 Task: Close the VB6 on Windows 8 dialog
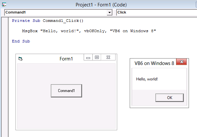(x=182, y=62)
